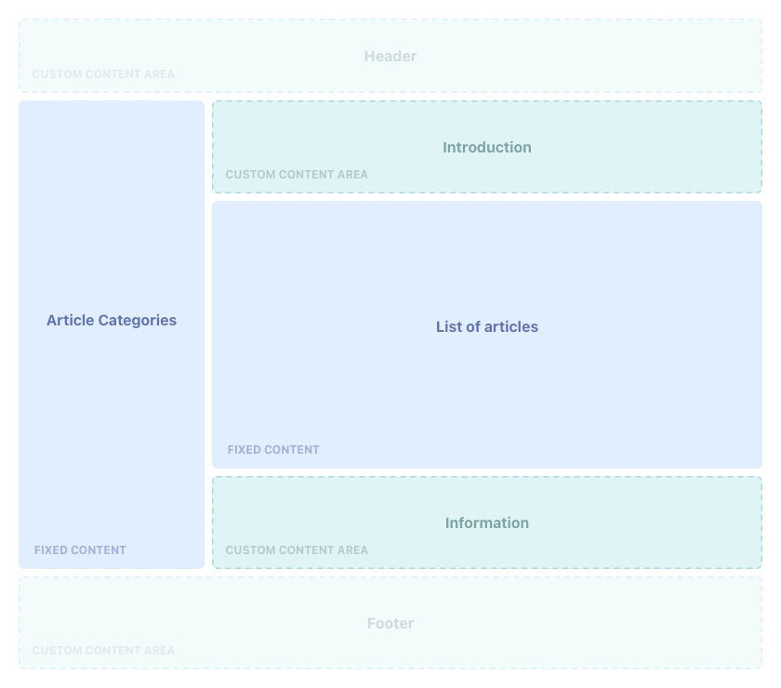Click the CUSTOM CONTENT AREA label in Header

103,74
